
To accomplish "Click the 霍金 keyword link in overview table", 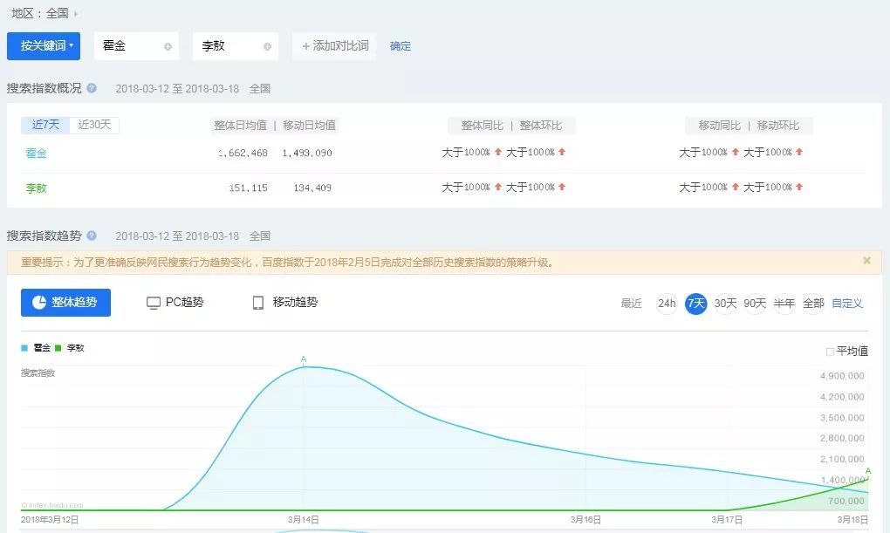I will pos(36,154).
